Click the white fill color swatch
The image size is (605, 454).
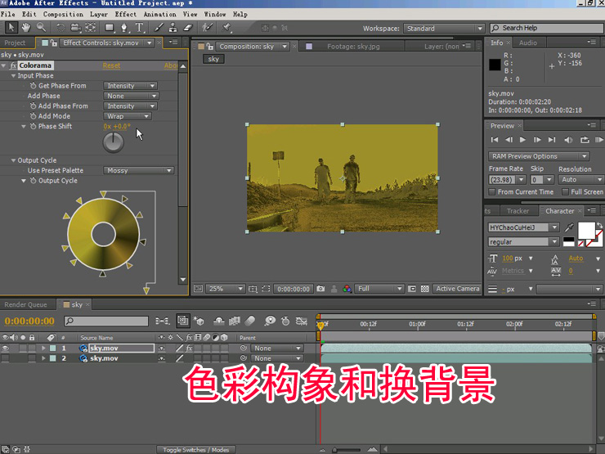tap(585, 230)
